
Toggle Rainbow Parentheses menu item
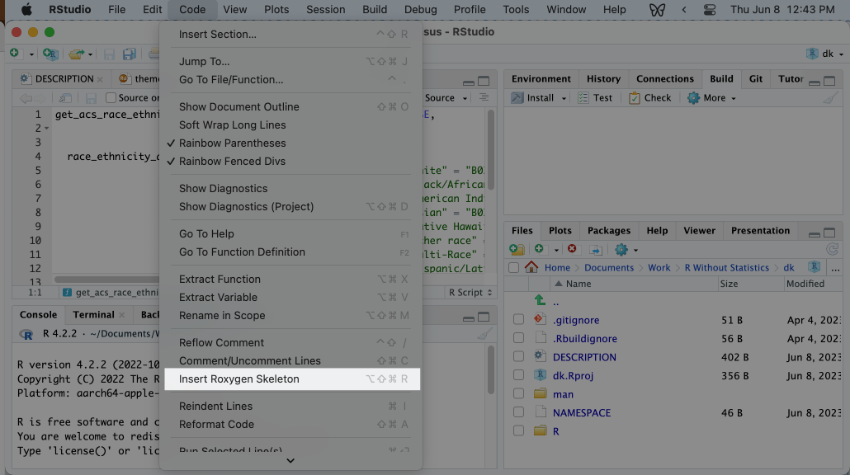pos(292,143)
